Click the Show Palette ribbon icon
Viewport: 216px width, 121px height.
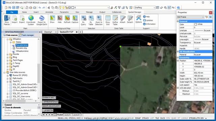point(7,20)
